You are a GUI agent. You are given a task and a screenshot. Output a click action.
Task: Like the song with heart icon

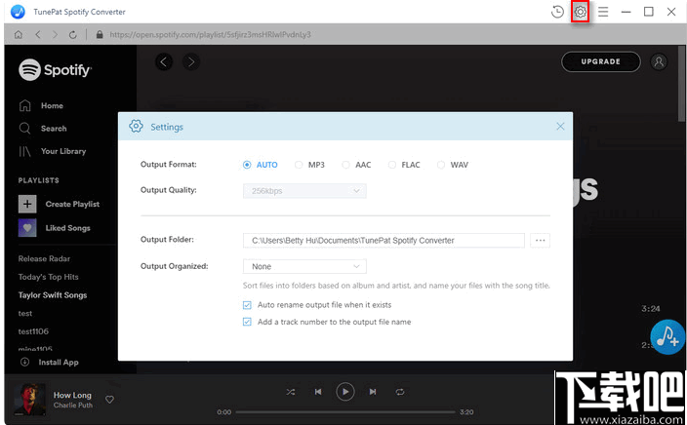pyautogui.click(x=109, y=400)
